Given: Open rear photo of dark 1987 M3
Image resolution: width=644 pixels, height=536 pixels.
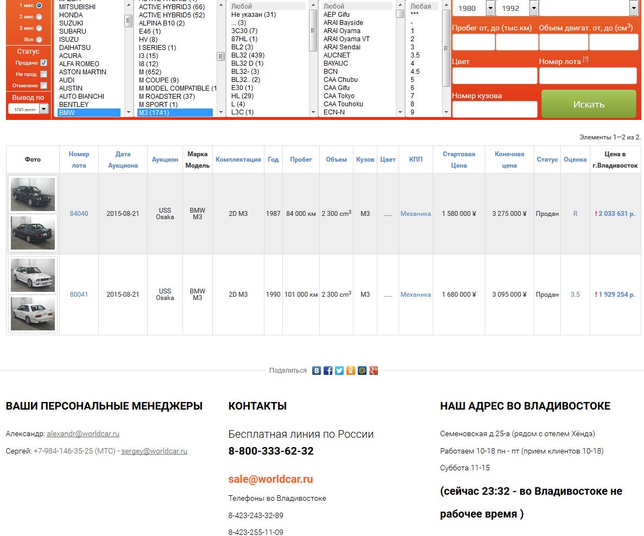Looking at the screenshot, I should tap(33, 233).
